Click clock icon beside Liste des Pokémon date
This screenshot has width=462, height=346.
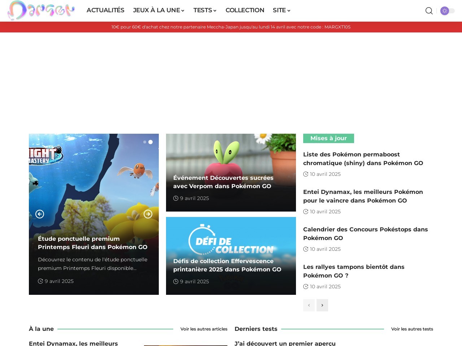(x=306, y=174)
